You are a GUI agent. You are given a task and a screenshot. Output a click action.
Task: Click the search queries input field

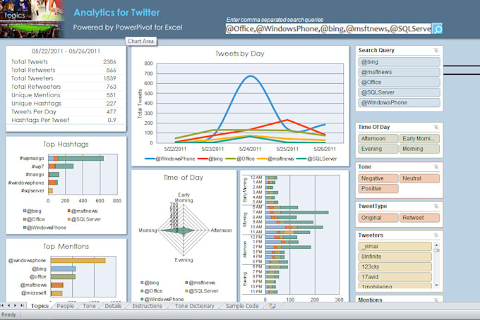click(328, 29)
